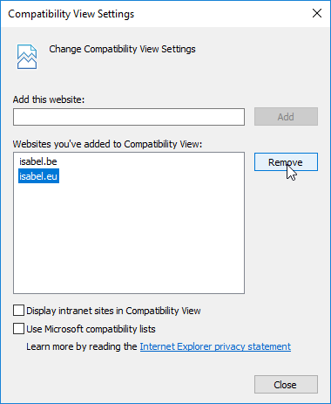Click the Compatibility View Settings title bar text
This screenshot has width=331, height=404.
[x=71, y=14]
